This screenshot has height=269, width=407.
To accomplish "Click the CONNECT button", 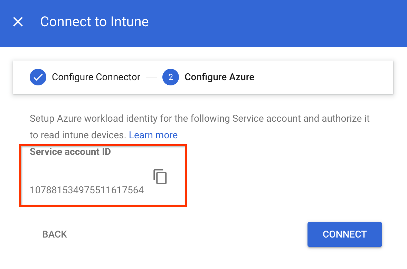I will click(x=344, y=234).
